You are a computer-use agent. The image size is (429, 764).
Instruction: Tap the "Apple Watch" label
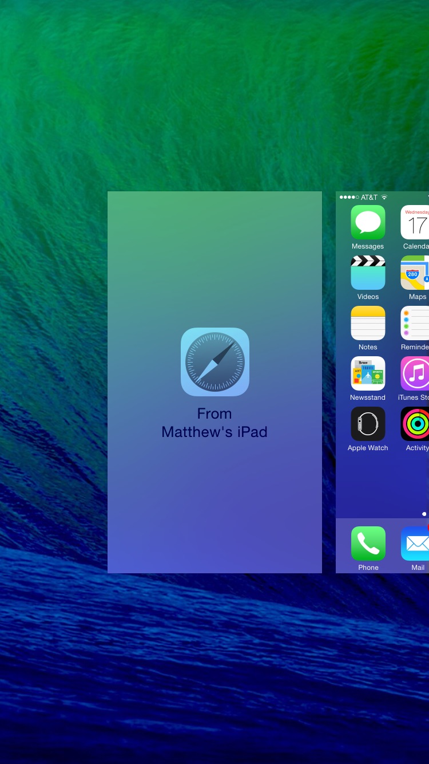pos(368,448)
